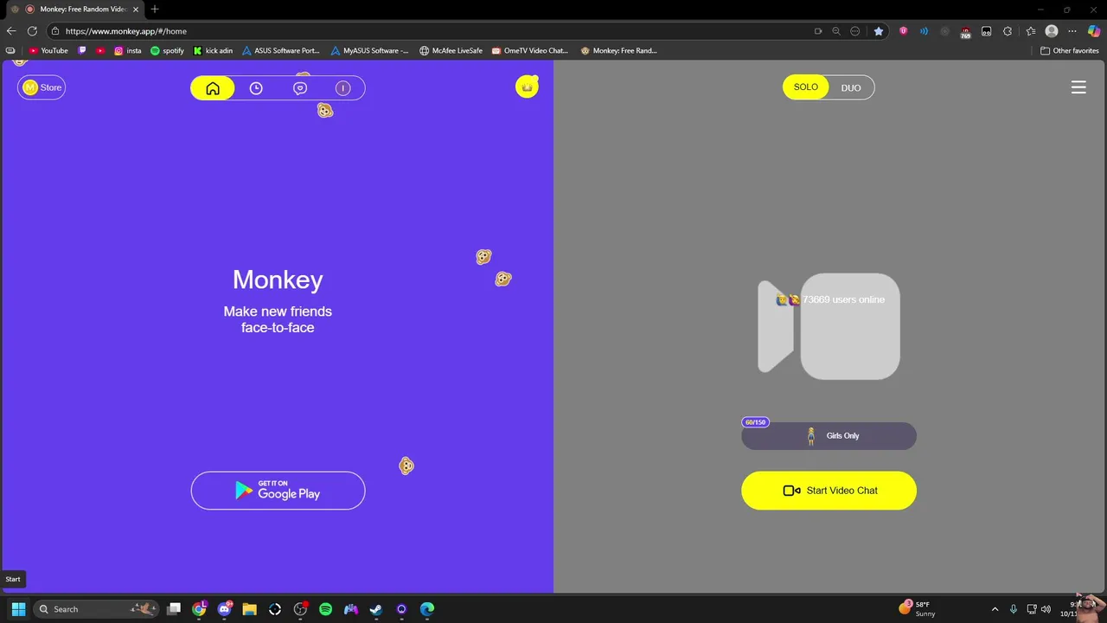
Task: Open Task View on taskbar
Action: [x=174, y=609]
